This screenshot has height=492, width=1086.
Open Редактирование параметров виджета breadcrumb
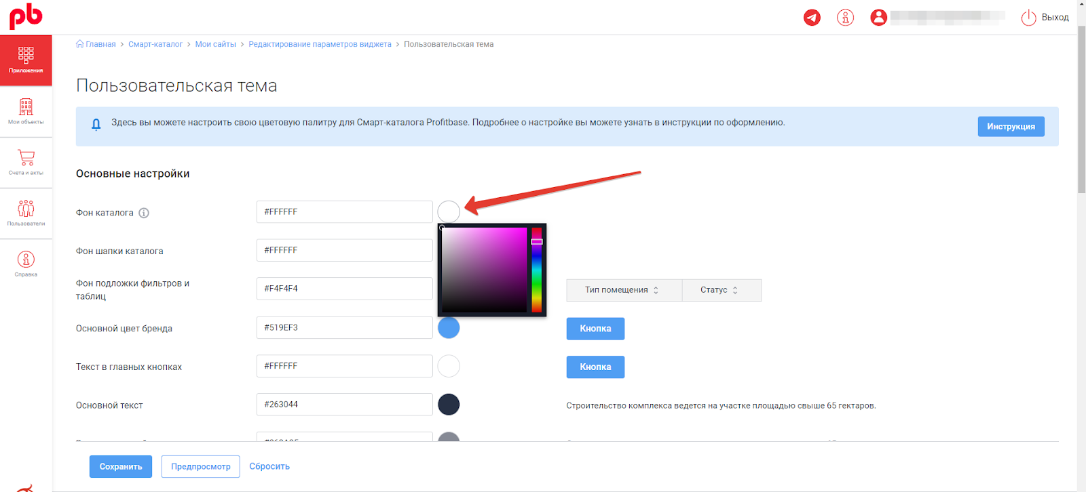pos(320,44)
